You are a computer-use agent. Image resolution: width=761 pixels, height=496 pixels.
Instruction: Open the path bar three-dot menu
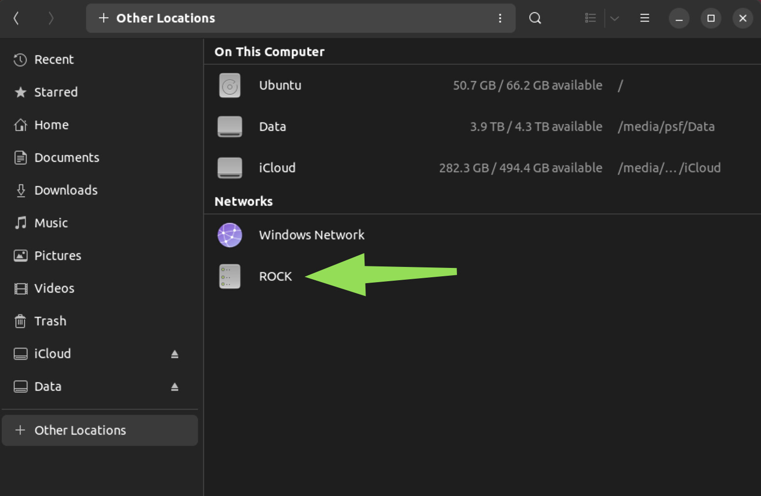point(500,18)
